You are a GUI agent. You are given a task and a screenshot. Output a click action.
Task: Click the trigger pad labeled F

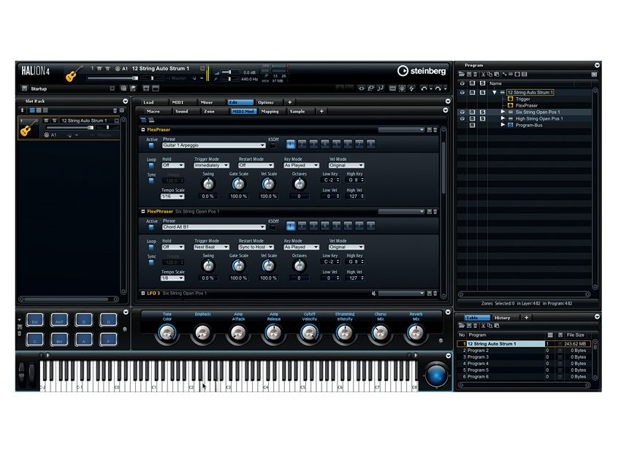click(x=108, y=339)
